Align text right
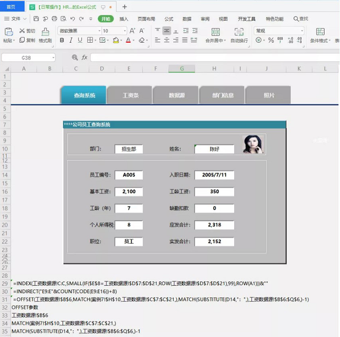340x337 pixels. coord(176,40)
